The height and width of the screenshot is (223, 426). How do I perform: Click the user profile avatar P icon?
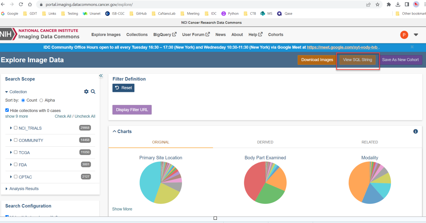click(404, 34)
